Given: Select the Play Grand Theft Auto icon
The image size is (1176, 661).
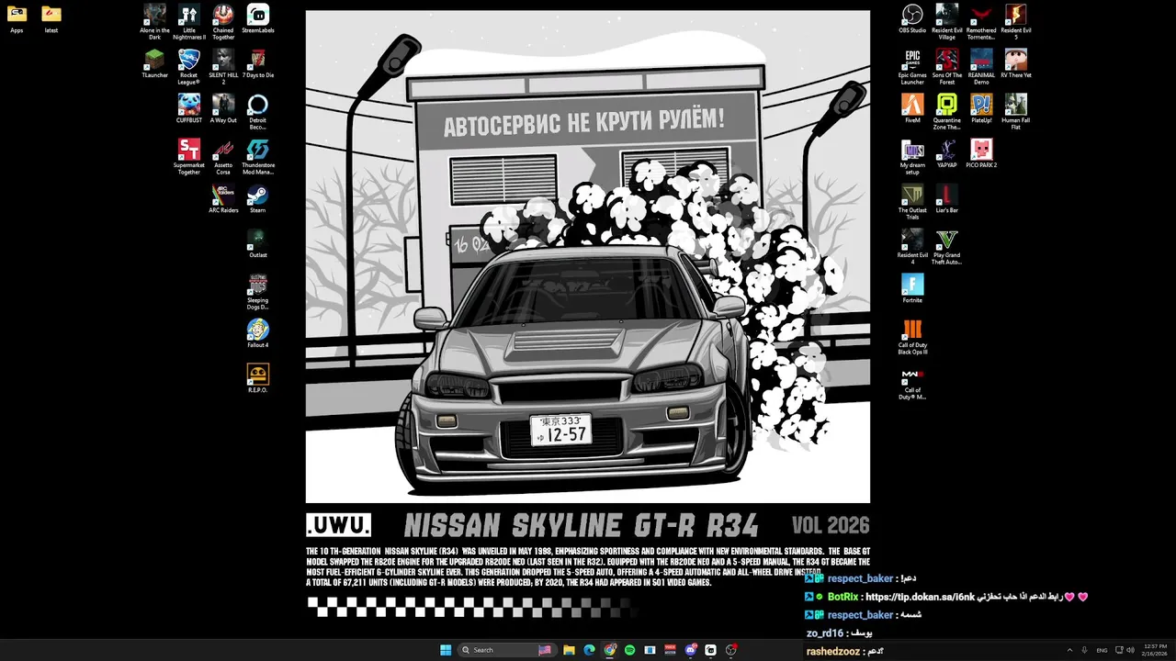Looking at the screenshot, I should (x=947, y=247).
